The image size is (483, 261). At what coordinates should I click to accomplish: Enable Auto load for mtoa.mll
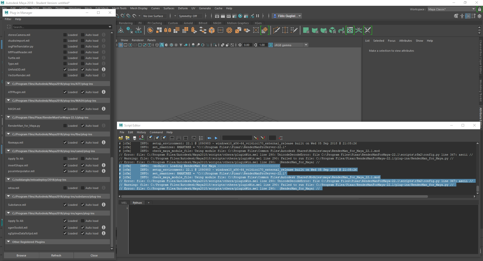tap(82, 188)
